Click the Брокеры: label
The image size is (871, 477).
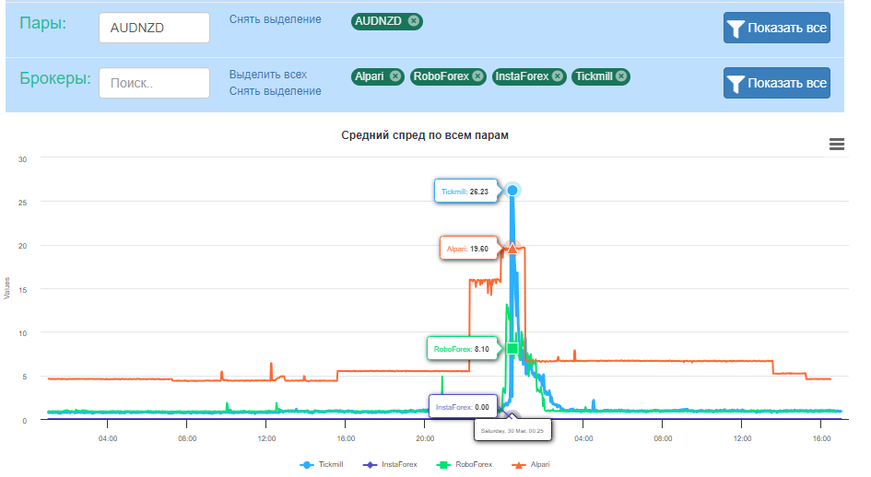click(x=55, y=78)
